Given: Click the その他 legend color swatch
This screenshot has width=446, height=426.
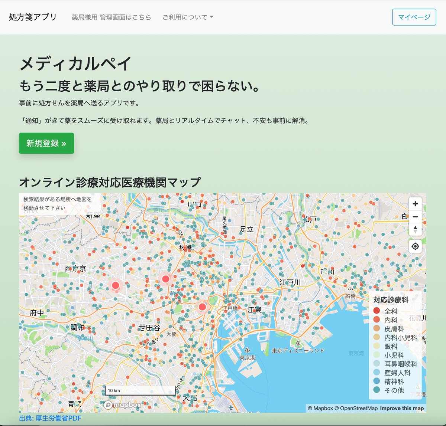Looking at the screenshot, I should 376,390.
